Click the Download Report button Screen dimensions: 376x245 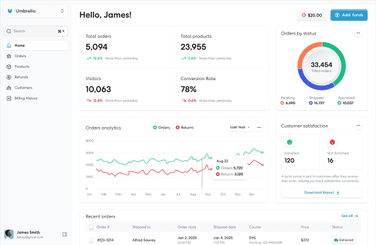coord(322,192)
